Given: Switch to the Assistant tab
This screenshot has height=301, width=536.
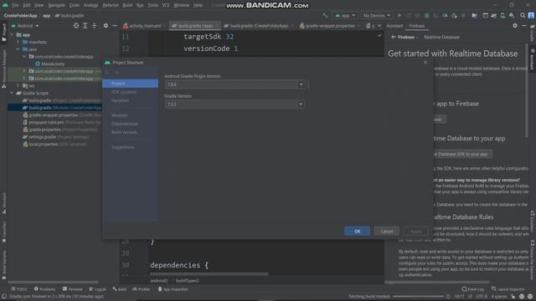Looking at the screenshot, I should pos(394,26).
